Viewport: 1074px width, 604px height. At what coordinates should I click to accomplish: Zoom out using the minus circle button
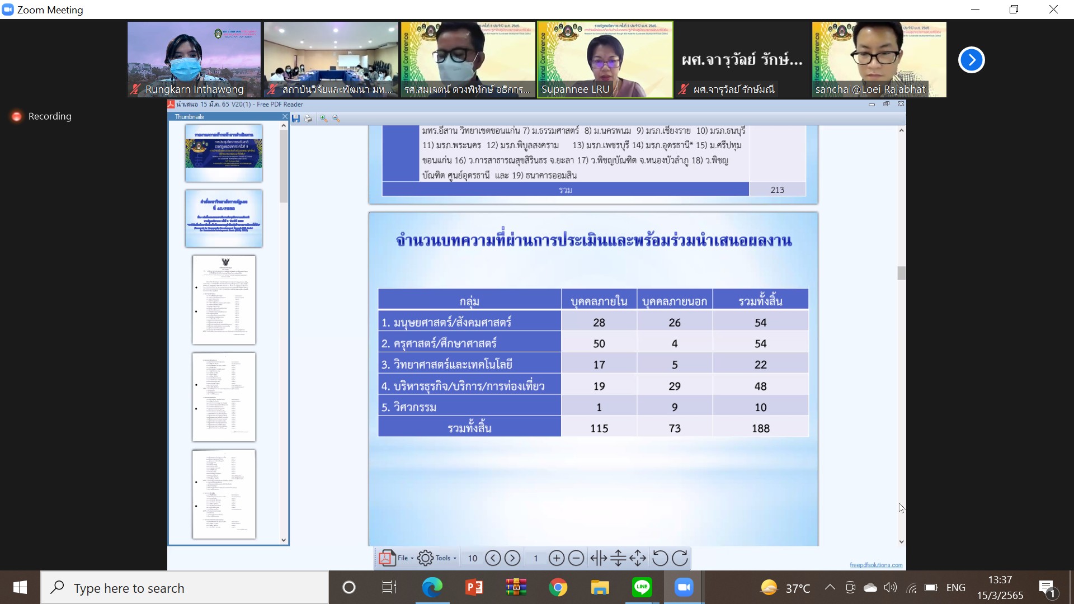click(x=576, y=558)
